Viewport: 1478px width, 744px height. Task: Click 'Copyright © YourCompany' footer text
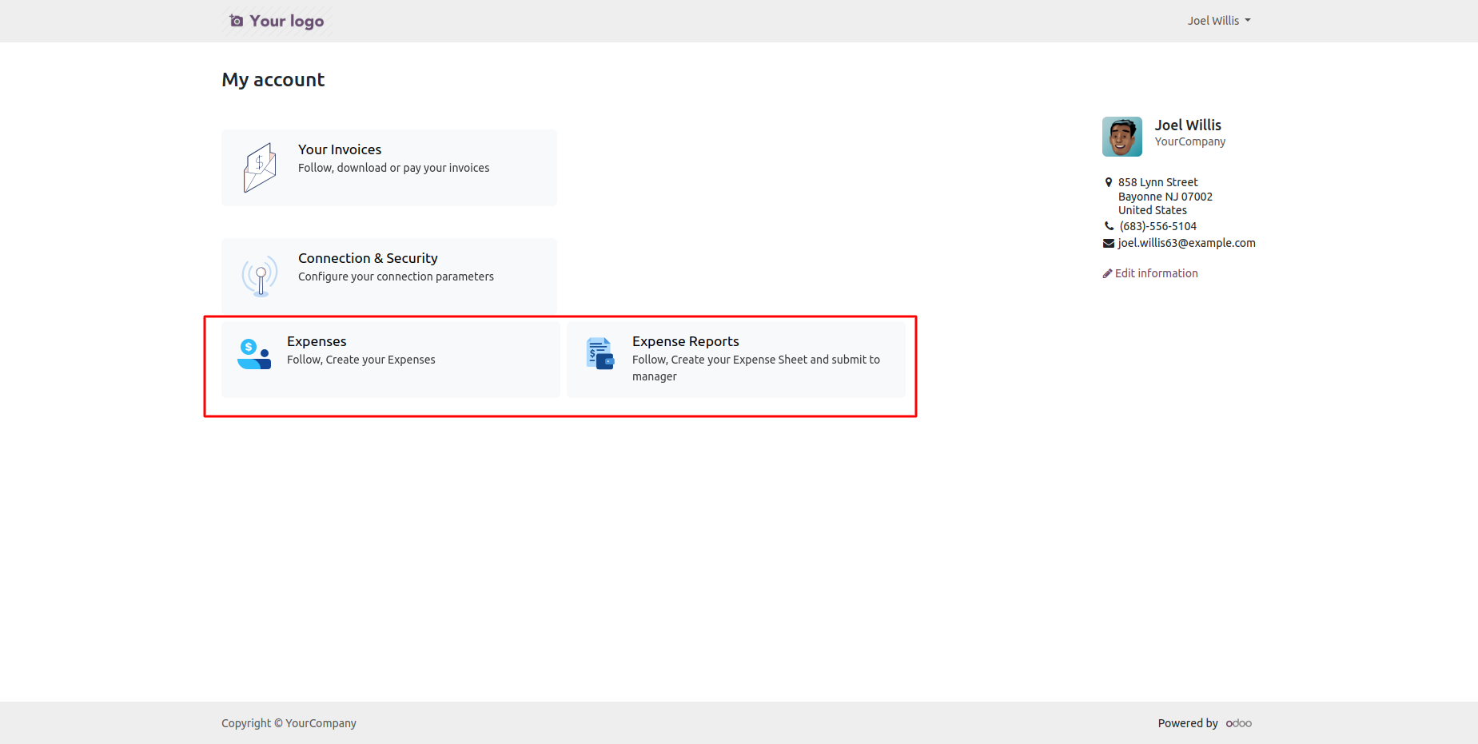tap(289, 723)
